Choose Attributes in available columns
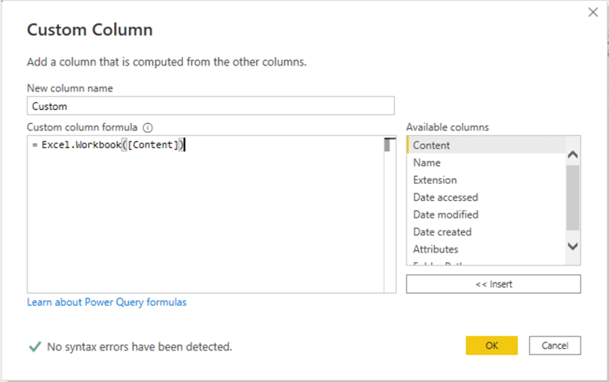The image size is (609, 382). pos(436,249)
